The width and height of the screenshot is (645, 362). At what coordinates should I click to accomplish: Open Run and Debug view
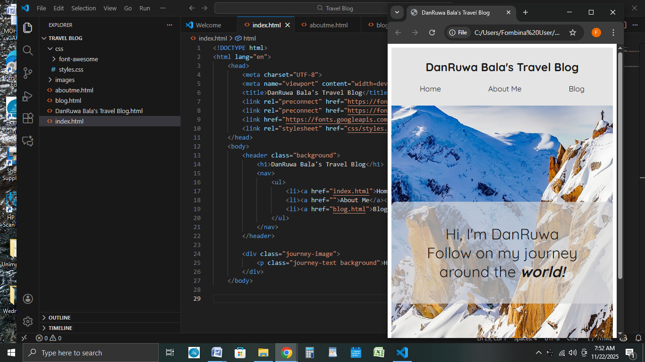pos(28,96)
